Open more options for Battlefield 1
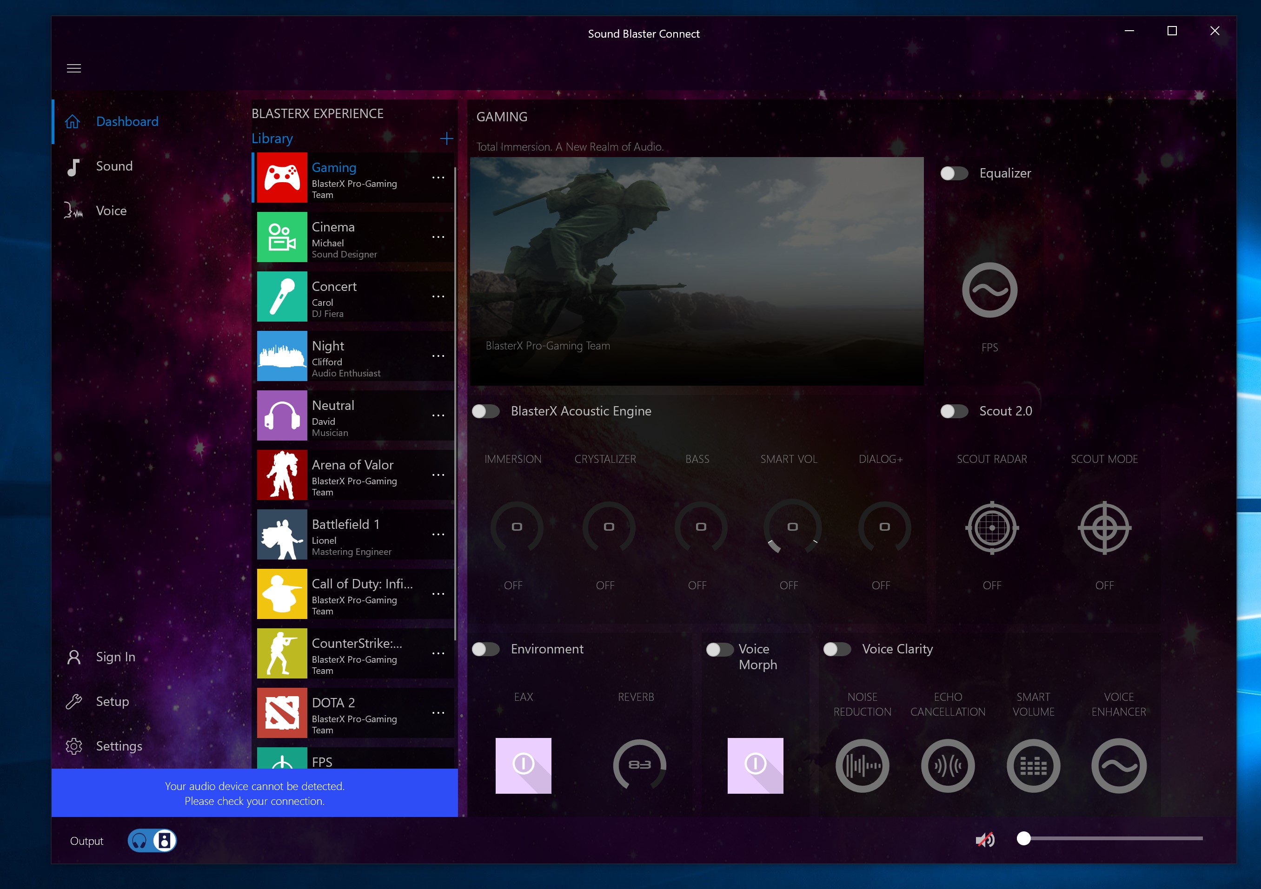Image resolution: width=1261 pixels, height=889 pixels. tap(438, 534)
